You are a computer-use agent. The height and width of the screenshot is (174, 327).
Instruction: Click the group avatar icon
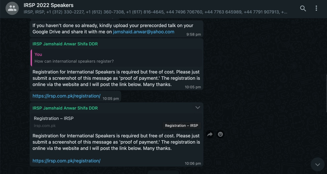[x=12, y=9]
